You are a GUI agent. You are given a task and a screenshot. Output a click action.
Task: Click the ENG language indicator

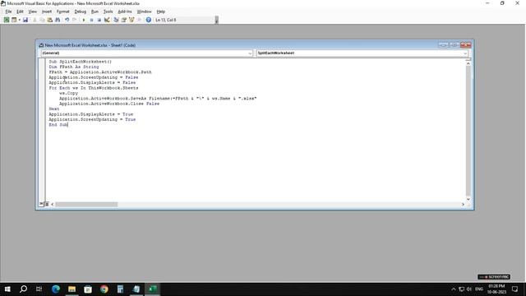tap(479, 289)
